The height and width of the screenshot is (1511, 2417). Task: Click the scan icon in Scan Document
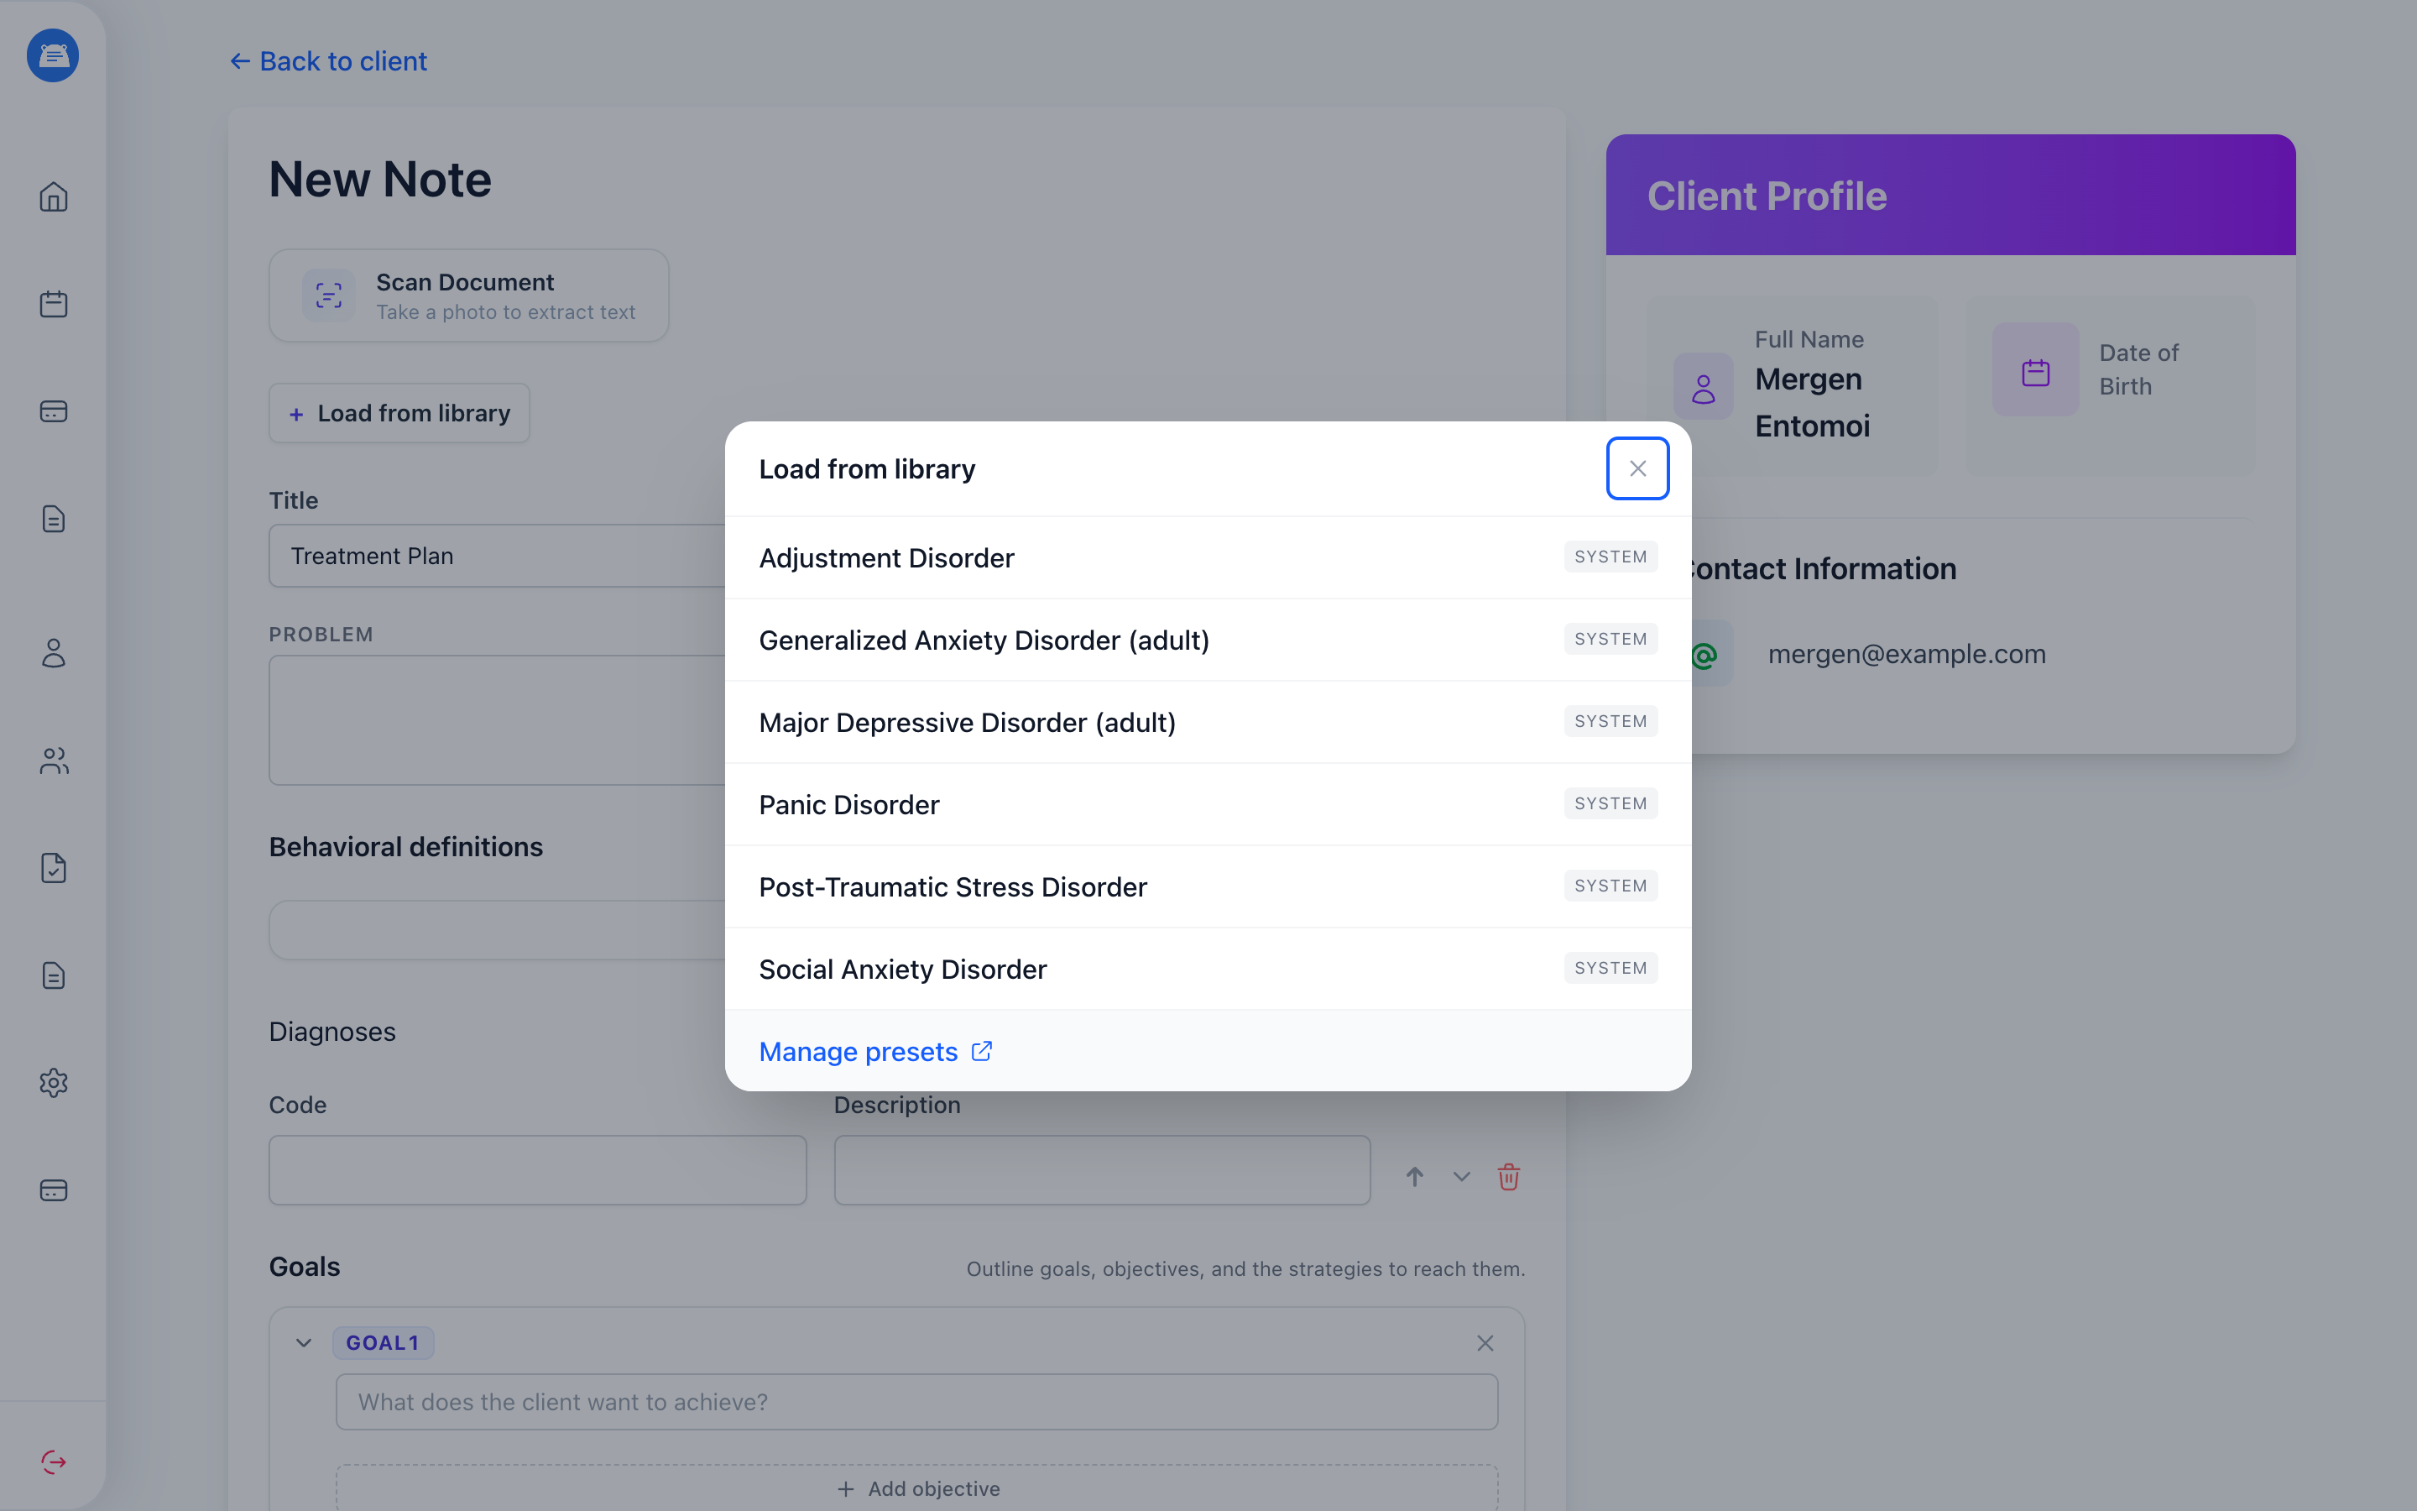tap(329, 295)
